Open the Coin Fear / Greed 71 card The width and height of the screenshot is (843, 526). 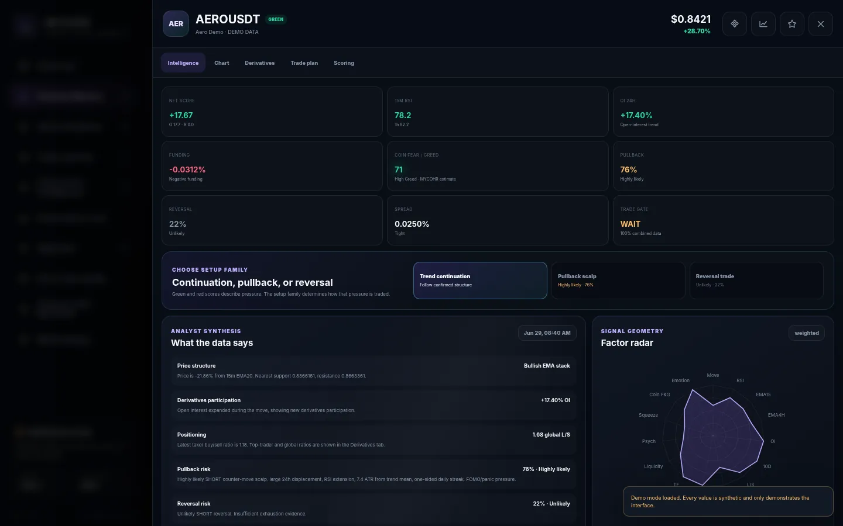point(498,166)
